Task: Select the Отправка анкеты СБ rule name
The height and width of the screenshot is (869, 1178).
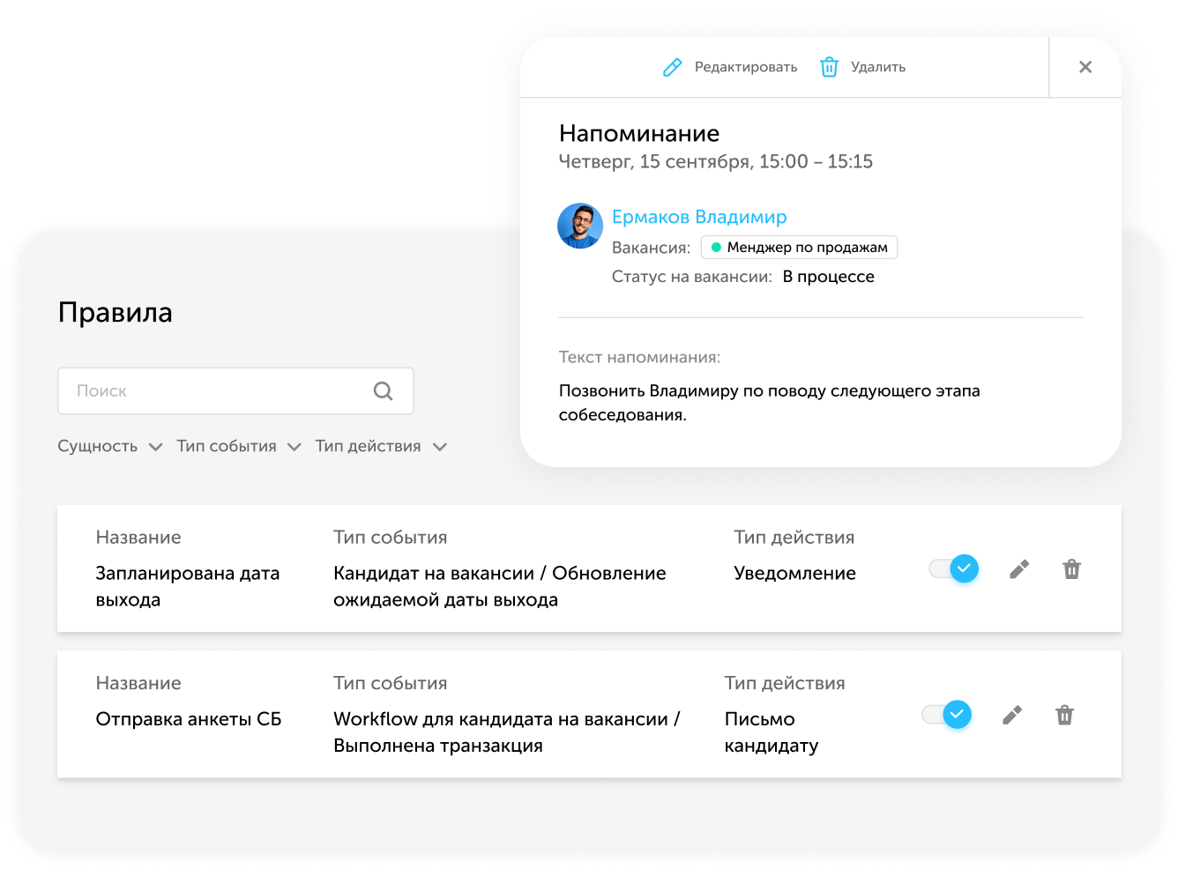Action: coord(189,719)
